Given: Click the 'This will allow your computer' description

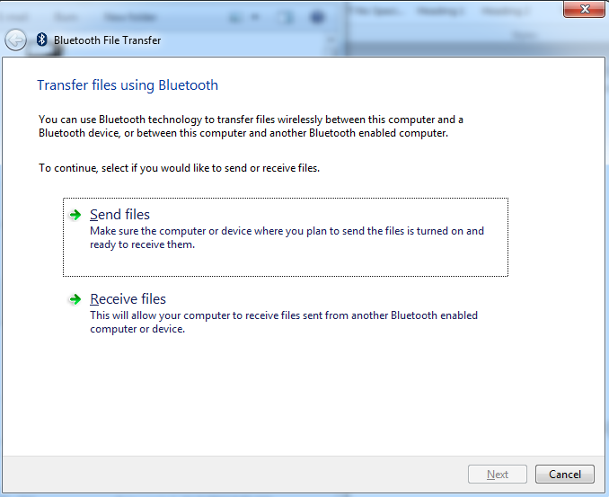Looking at the screenshot, I should pyautogui.click(x=284, y=322).
